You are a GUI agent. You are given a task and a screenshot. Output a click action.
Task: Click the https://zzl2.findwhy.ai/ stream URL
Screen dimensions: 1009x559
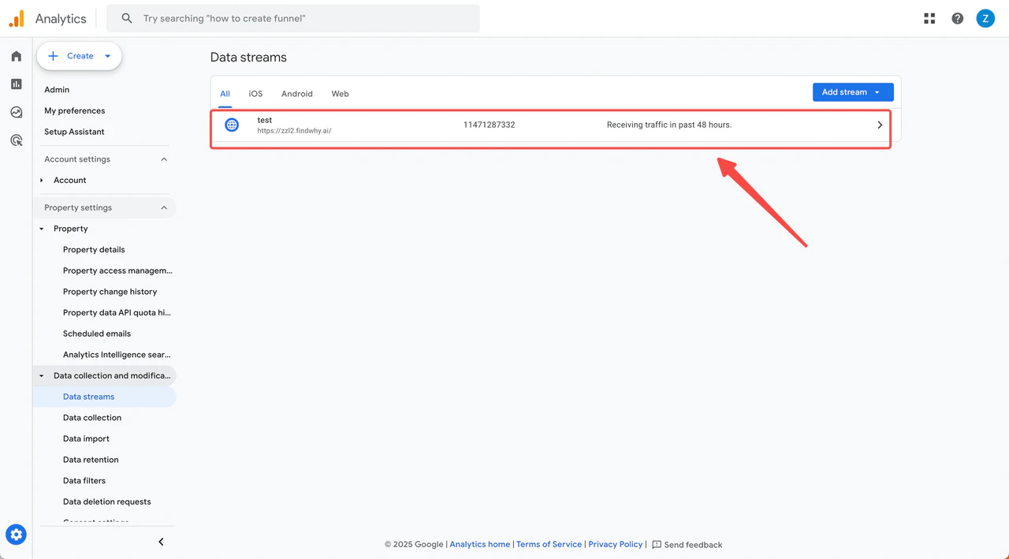pos(294,131)
